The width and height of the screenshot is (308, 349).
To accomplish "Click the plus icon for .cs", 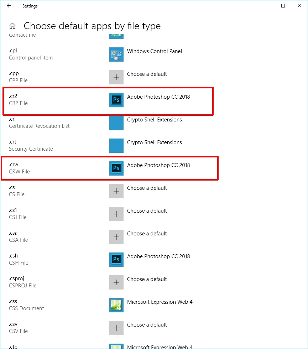I will (x=116, y=191).
